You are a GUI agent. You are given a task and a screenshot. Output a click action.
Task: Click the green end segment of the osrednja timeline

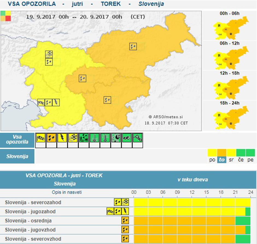[x=243, y=221]
